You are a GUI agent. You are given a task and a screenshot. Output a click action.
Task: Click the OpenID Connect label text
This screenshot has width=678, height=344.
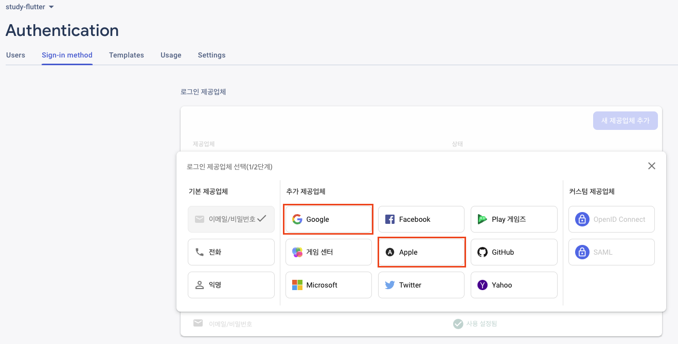tap(619, 219)
